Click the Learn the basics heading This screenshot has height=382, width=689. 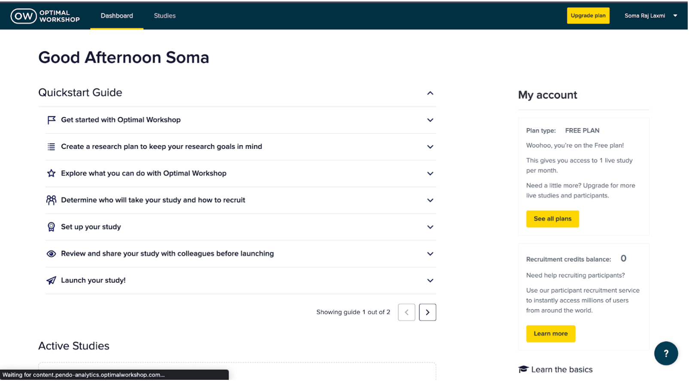tap(562, 370)
